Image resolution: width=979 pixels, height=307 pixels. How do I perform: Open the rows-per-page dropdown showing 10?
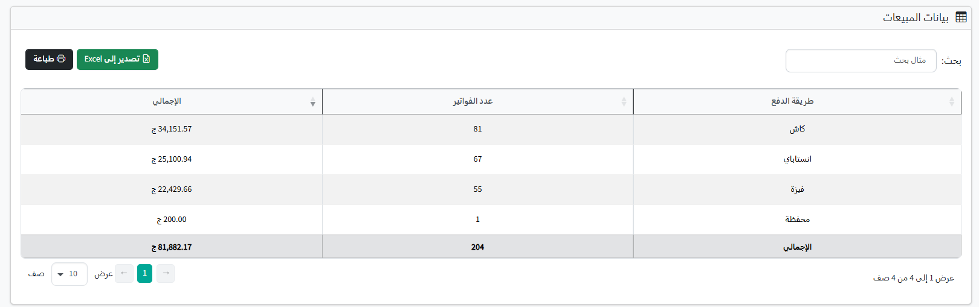[x=69, y=274]
